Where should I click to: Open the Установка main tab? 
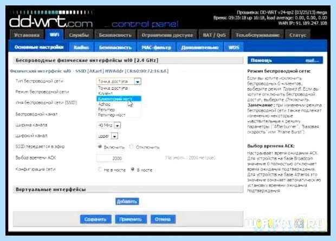27,35
